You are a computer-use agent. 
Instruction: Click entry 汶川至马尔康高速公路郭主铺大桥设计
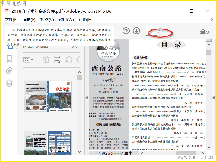[154, 129]
